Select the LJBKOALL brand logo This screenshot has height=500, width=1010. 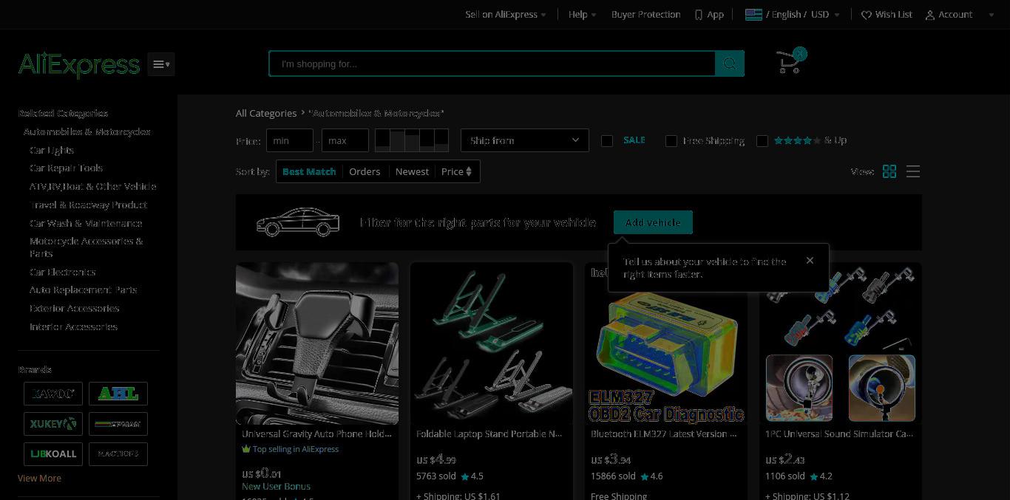[x=53, y=453]
